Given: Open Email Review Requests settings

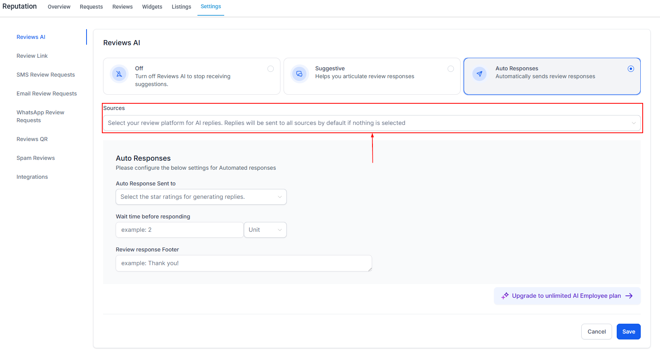Looking at the screenshot, I should tap(47, 93).
